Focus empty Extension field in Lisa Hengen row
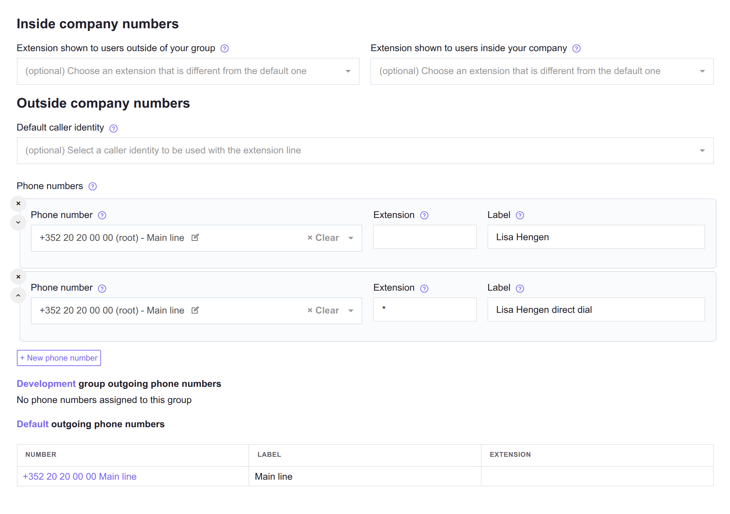The image size is (730, 514). [425, 237]
